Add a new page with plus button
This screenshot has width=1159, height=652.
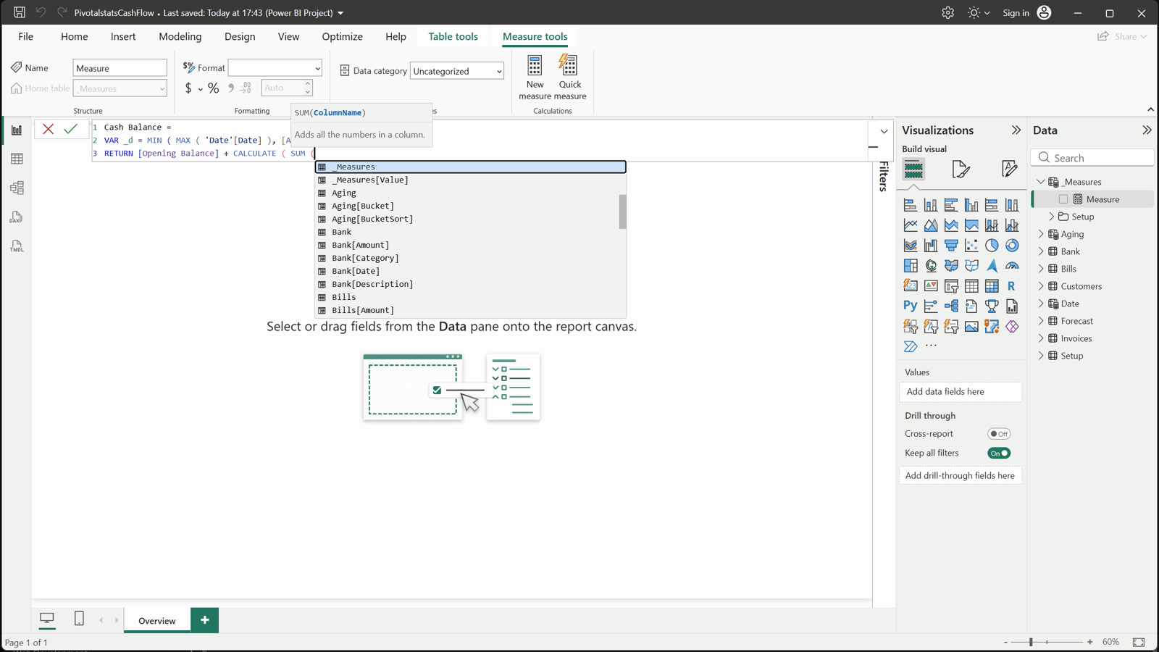tap(205, 620)
